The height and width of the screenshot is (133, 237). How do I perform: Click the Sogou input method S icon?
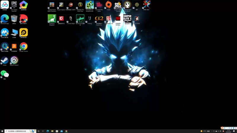pos(222,128)
